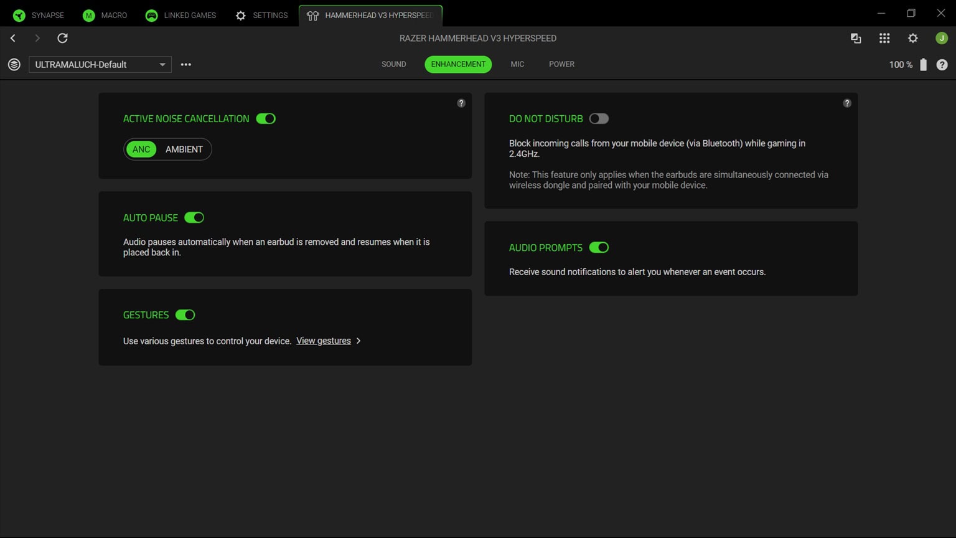956x538 pixels.
Task: Go forward with the forward arrow
Action: tap(37, 38)
